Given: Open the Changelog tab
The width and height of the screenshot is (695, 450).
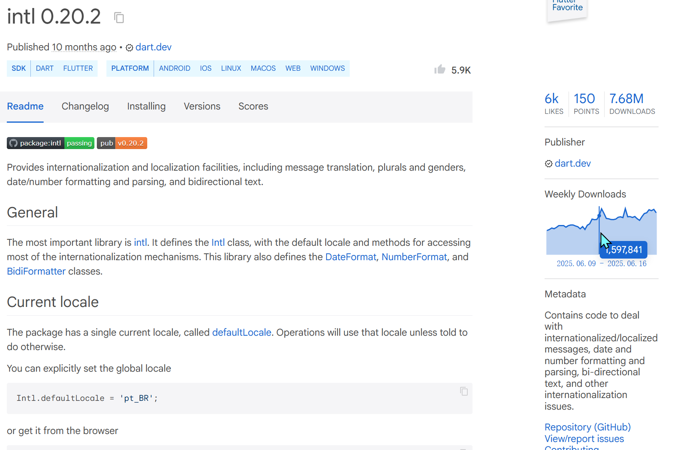Looking at the screenshot, I should pos(85,106).
